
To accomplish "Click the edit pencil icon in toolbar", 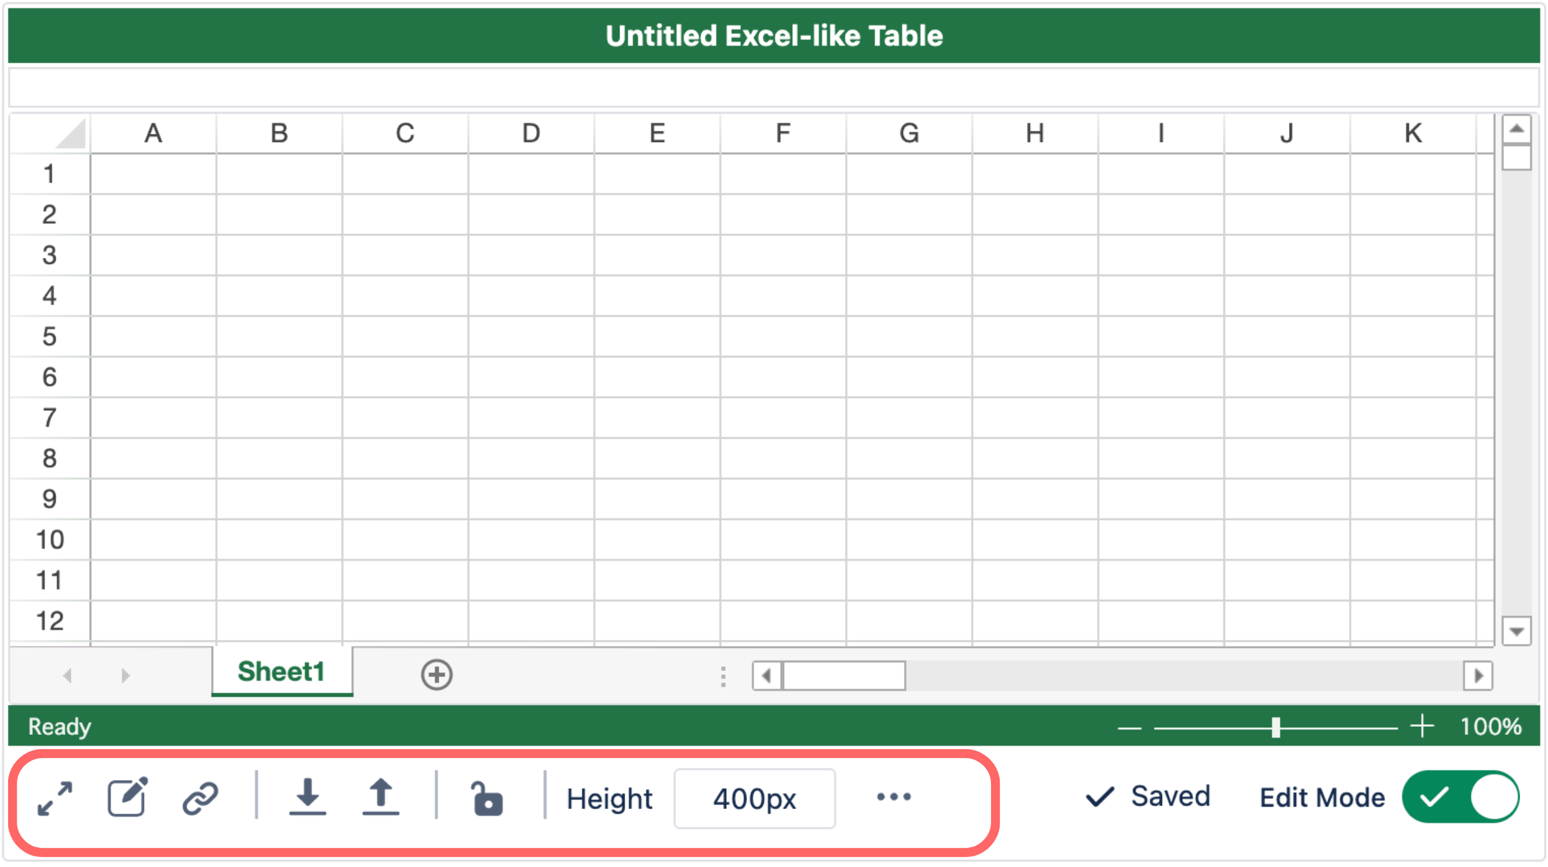I will click(x=128, y=797).
